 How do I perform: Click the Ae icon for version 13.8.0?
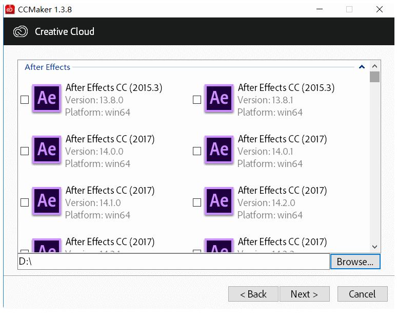pos(47,98)
